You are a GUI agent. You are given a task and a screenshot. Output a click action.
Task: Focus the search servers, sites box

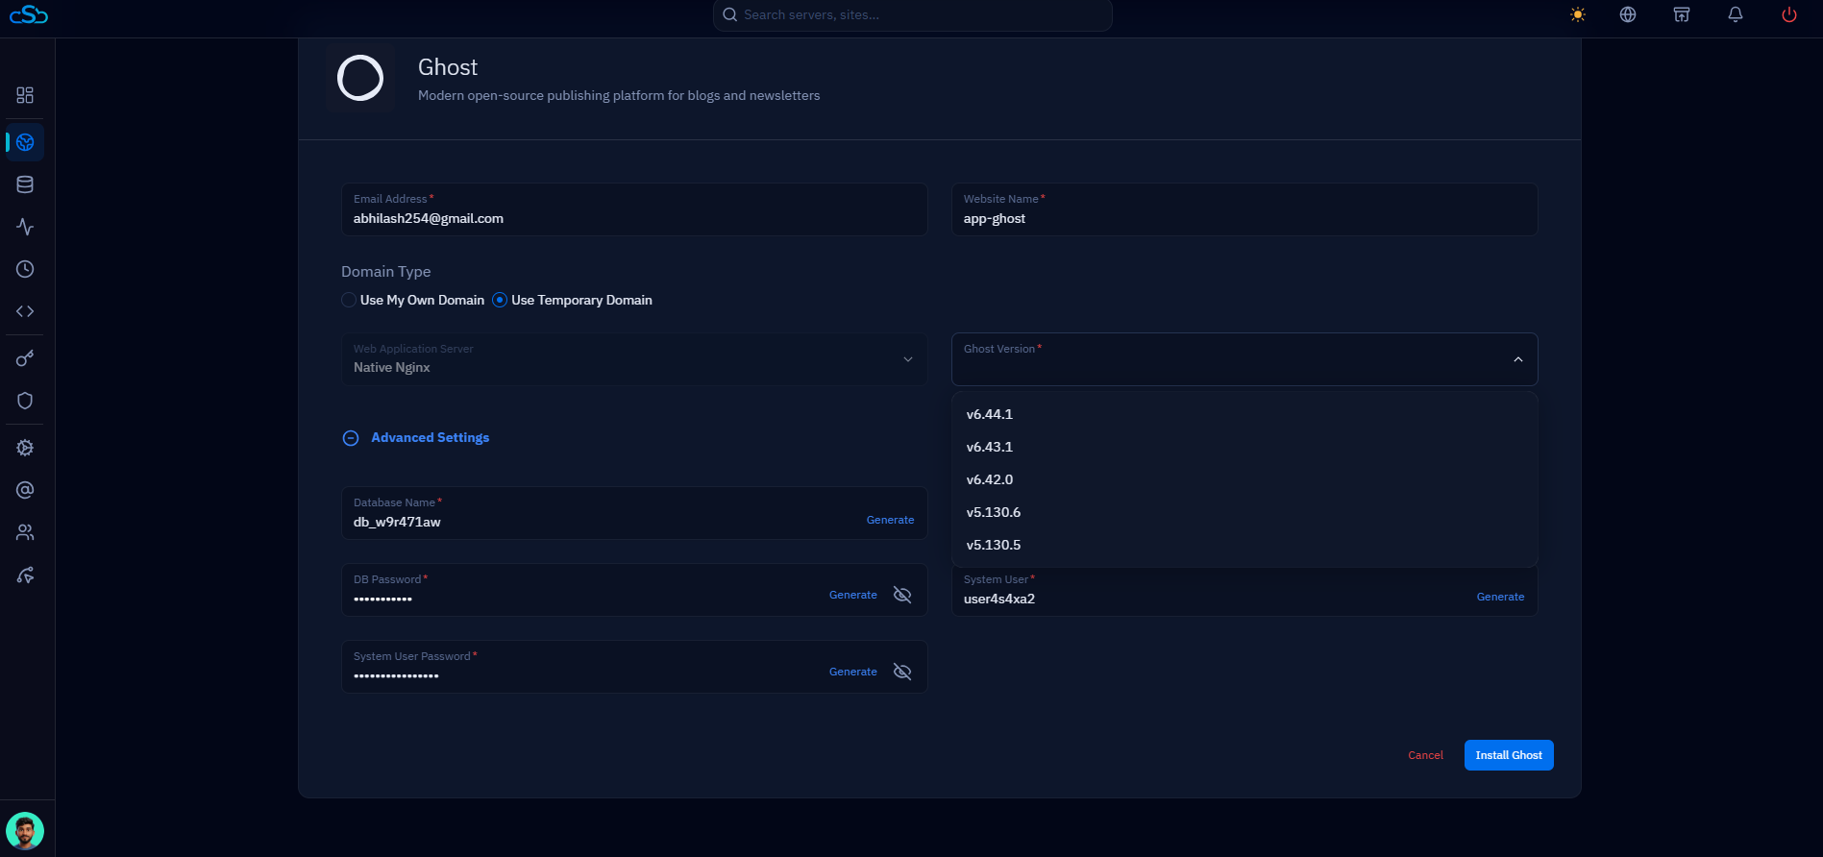tap(913, 14)
